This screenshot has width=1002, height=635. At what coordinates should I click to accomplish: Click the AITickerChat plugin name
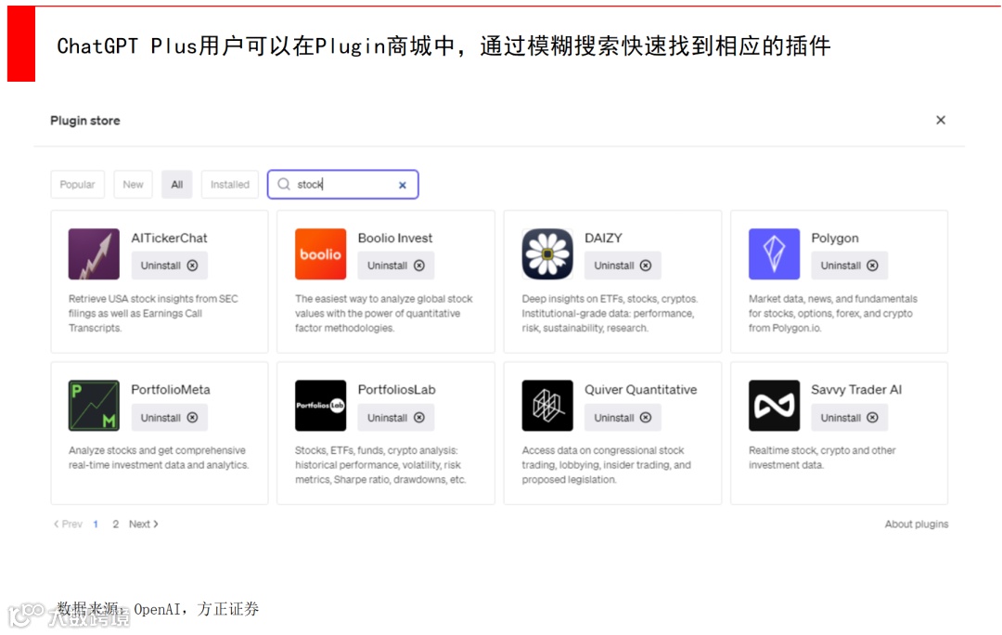click(x=170, y=238)
